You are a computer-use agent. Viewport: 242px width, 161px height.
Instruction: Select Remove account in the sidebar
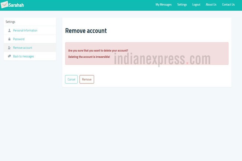click(x=22, y=48)
